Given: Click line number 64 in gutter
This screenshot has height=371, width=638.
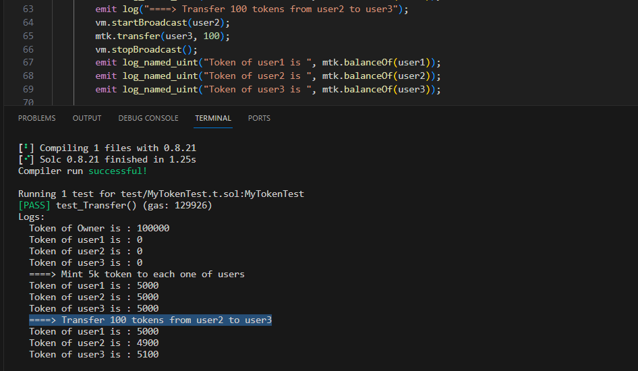Looking at the screenshot, I should pos(28,22).
